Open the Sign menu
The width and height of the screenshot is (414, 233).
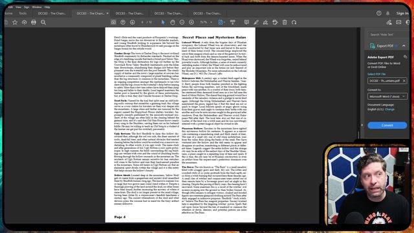pos(27,7)
